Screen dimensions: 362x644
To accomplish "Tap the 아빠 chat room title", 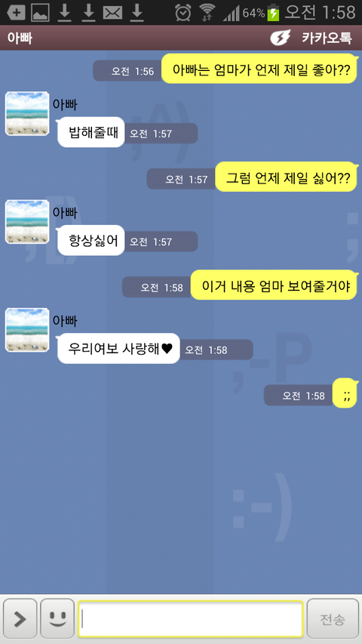I will (x=20, y=38).
